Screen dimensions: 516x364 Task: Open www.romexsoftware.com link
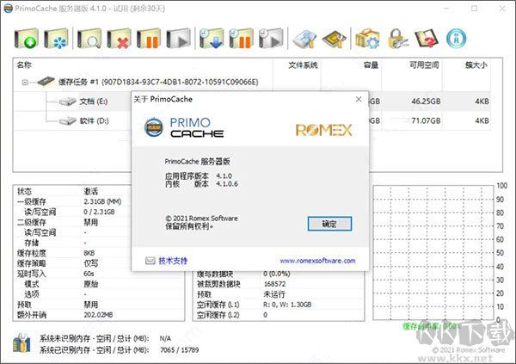point(317,261)
